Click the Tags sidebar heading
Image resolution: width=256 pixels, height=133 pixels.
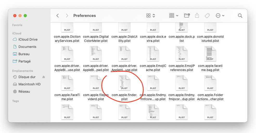tap(16, 101)
